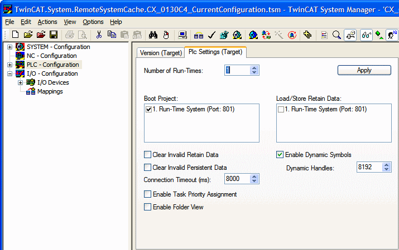Click the list view toolbar icon
399x250 pixels.
[x=324, y=35]
